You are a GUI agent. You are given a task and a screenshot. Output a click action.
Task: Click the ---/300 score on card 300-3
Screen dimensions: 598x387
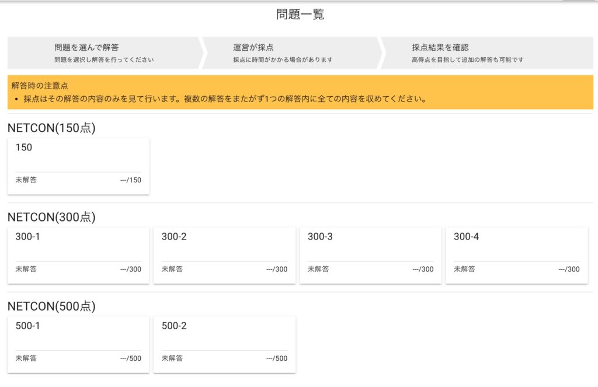[x=423, y=269]
